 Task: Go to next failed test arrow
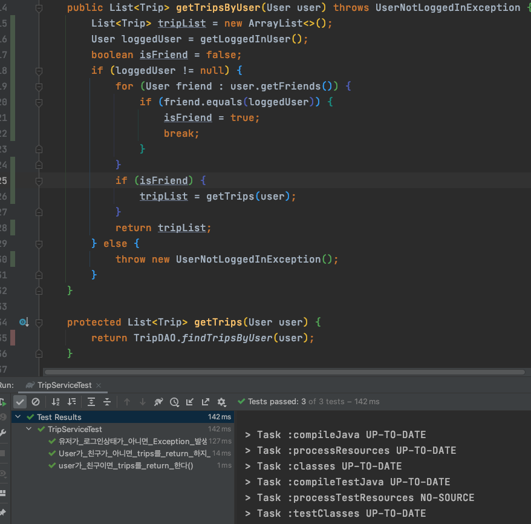pyautogui.click(x=143, y=402)
